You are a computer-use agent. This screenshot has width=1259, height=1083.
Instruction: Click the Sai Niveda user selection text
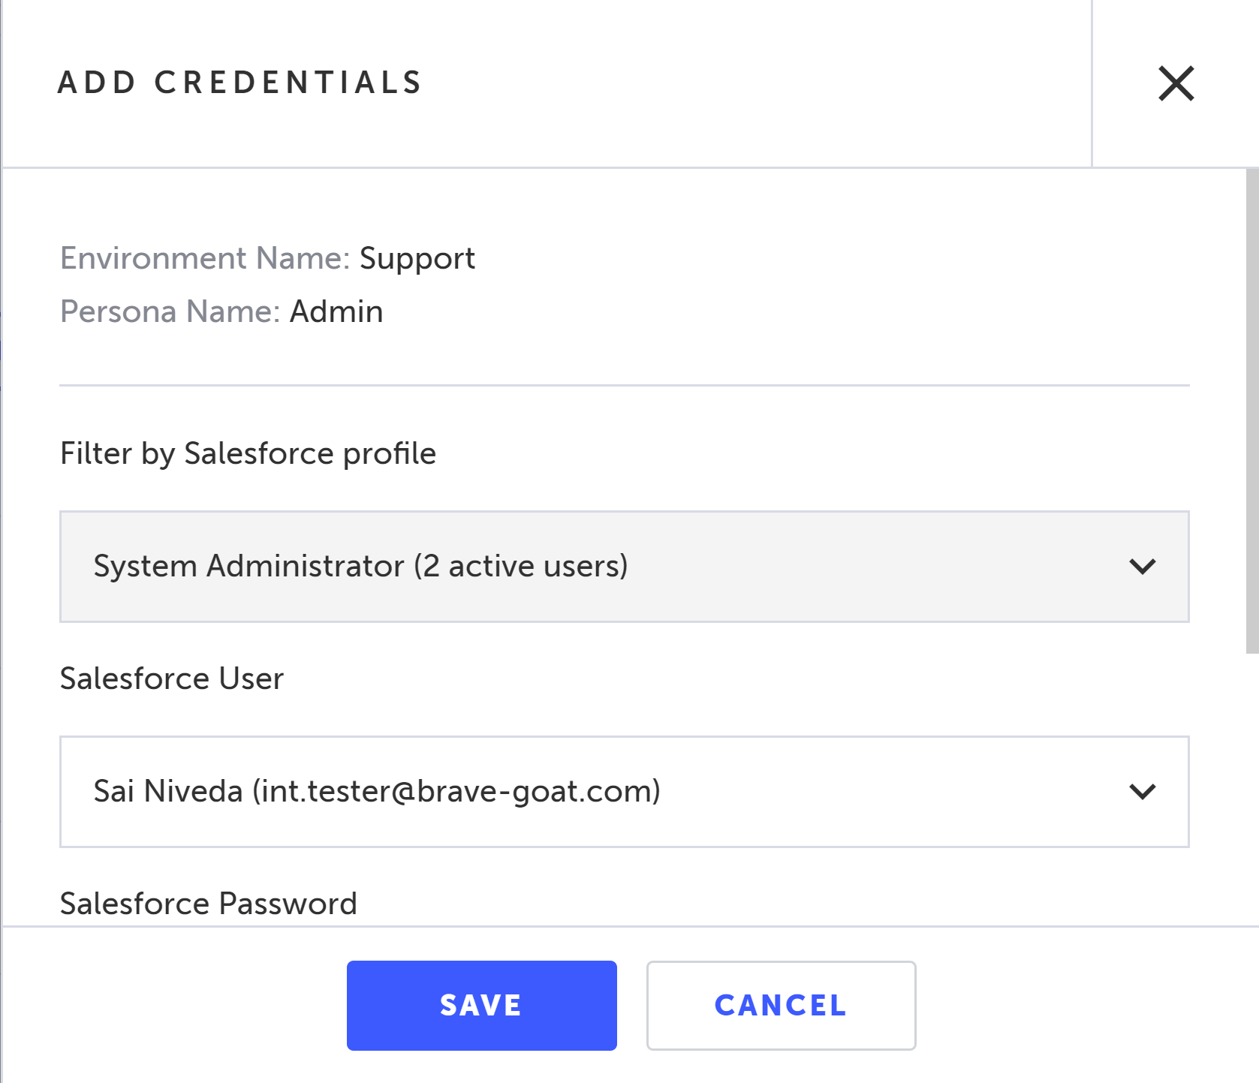170,791
